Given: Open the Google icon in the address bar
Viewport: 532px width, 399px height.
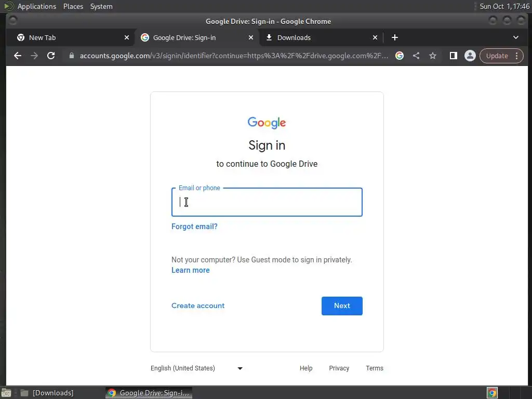Looking at the screenshot, I should point(400,56).
